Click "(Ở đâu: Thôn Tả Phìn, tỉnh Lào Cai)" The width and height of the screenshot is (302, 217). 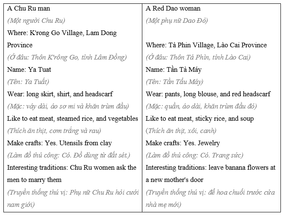pos(198,57)
